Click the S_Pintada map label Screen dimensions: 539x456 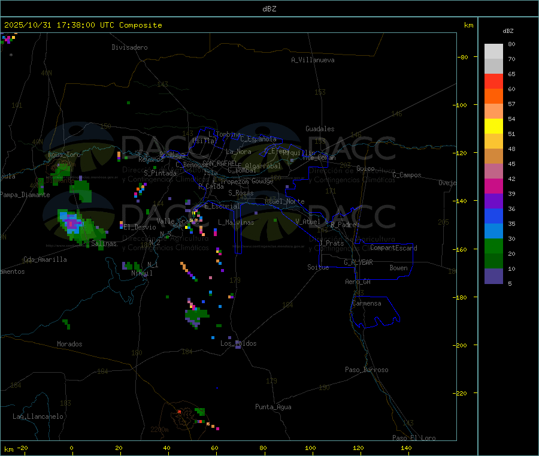[160, 173]
